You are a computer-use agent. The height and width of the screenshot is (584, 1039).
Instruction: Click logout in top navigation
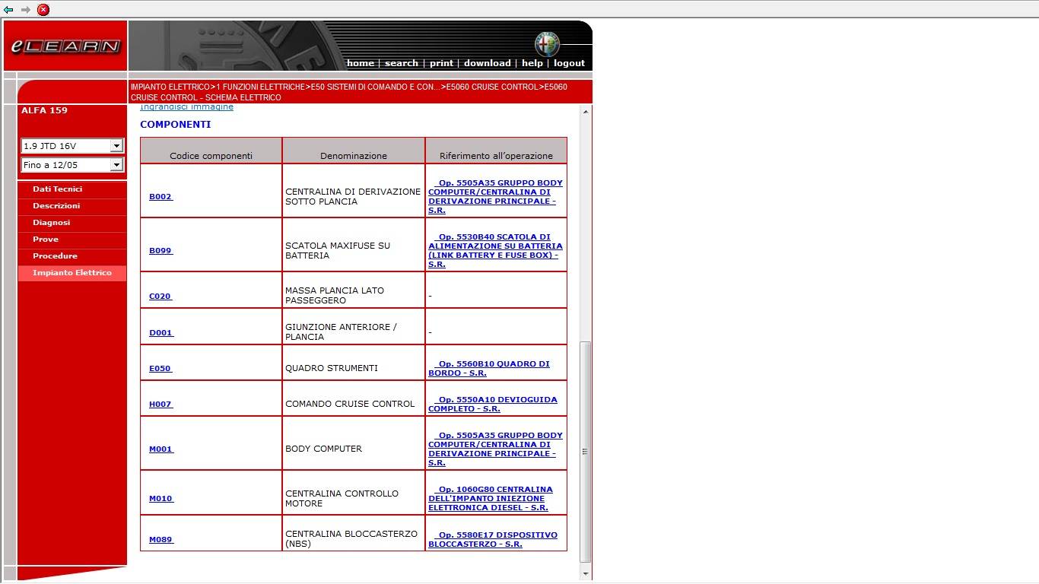coord(569,63)
